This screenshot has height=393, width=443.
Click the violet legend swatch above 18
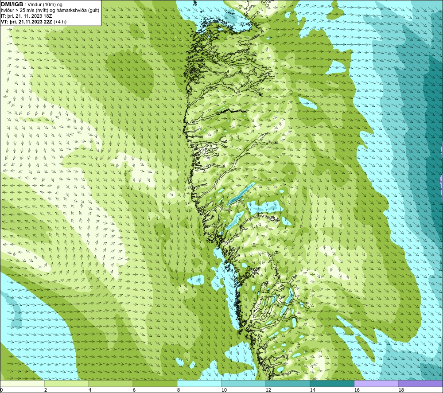click(421, 384)
